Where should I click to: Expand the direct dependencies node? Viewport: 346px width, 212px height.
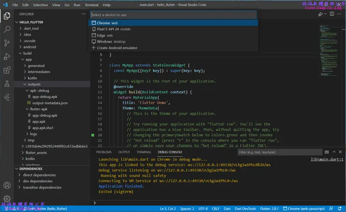coord(39,175)
